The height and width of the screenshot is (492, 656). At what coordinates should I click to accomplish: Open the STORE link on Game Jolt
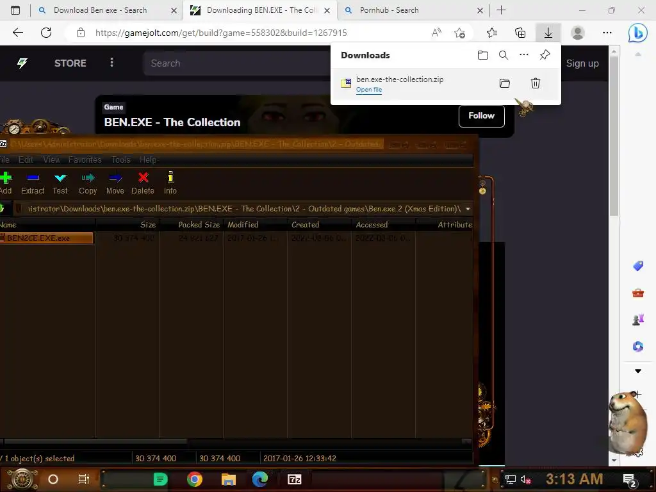pyautogui.click(x=70, y=63)
